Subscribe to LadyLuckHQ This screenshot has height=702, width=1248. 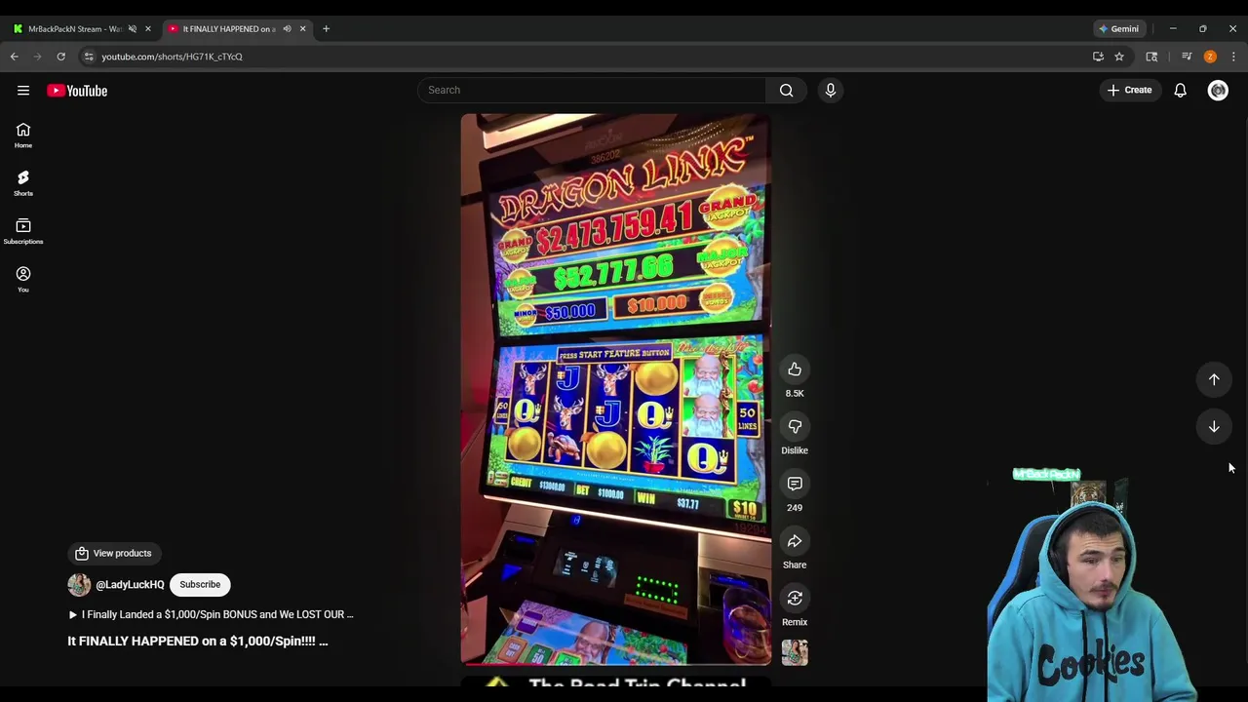200,585
